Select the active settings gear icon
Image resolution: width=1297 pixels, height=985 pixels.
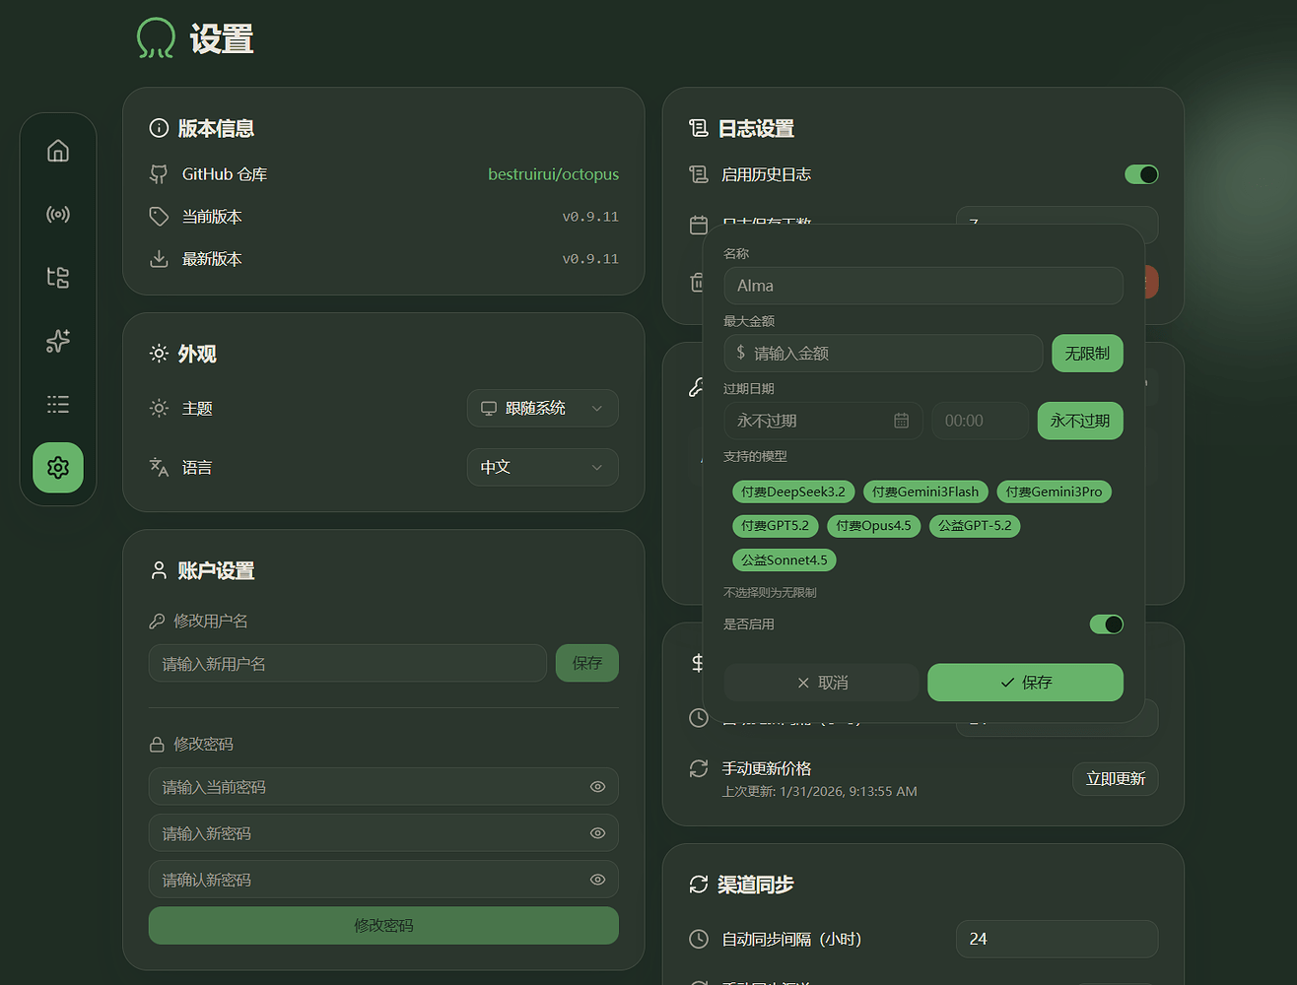tap(58, 467)
